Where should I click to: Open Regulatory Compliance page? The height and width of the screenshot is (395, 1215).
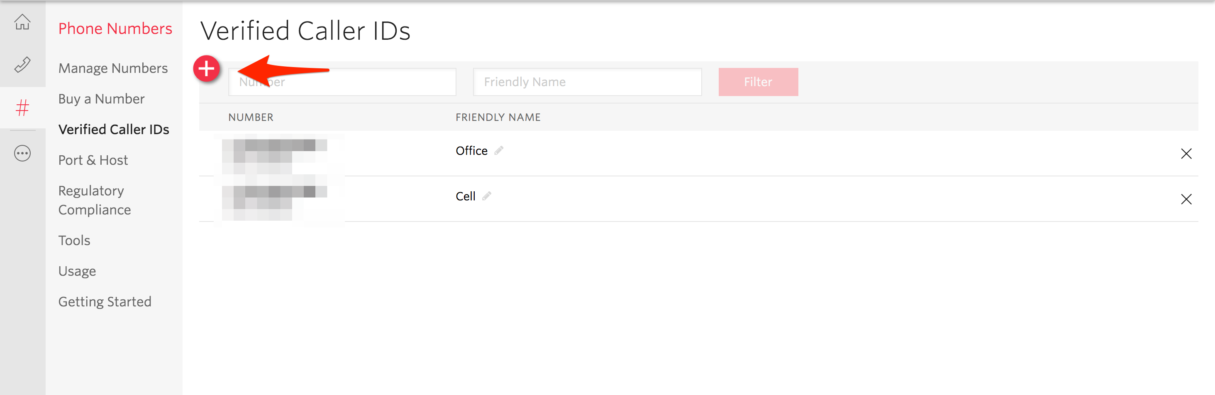click(94, 200)
